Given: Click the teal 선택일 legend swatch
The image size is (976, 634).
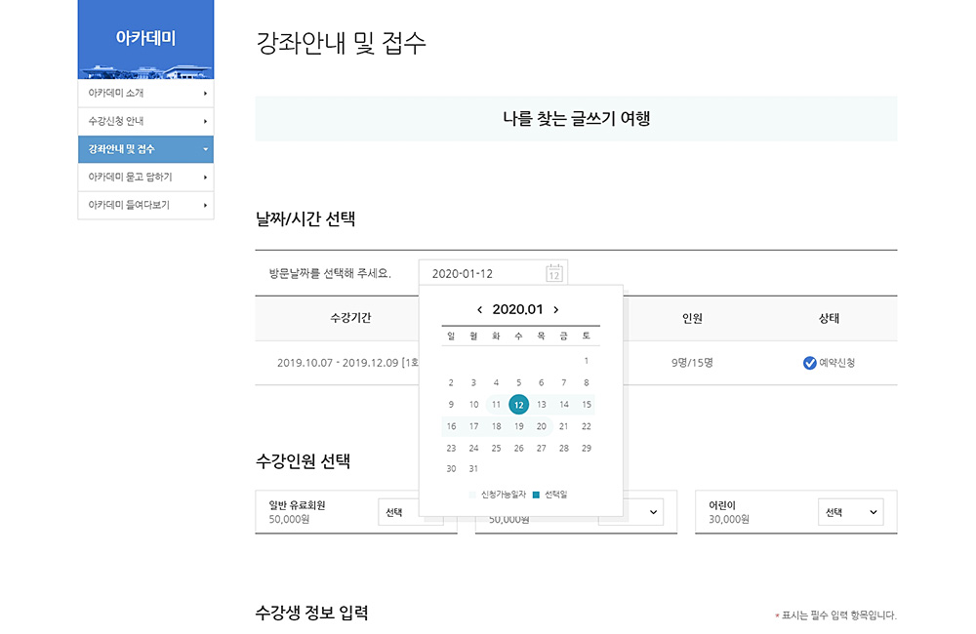Looking at the screenshot, I should 536,495.
